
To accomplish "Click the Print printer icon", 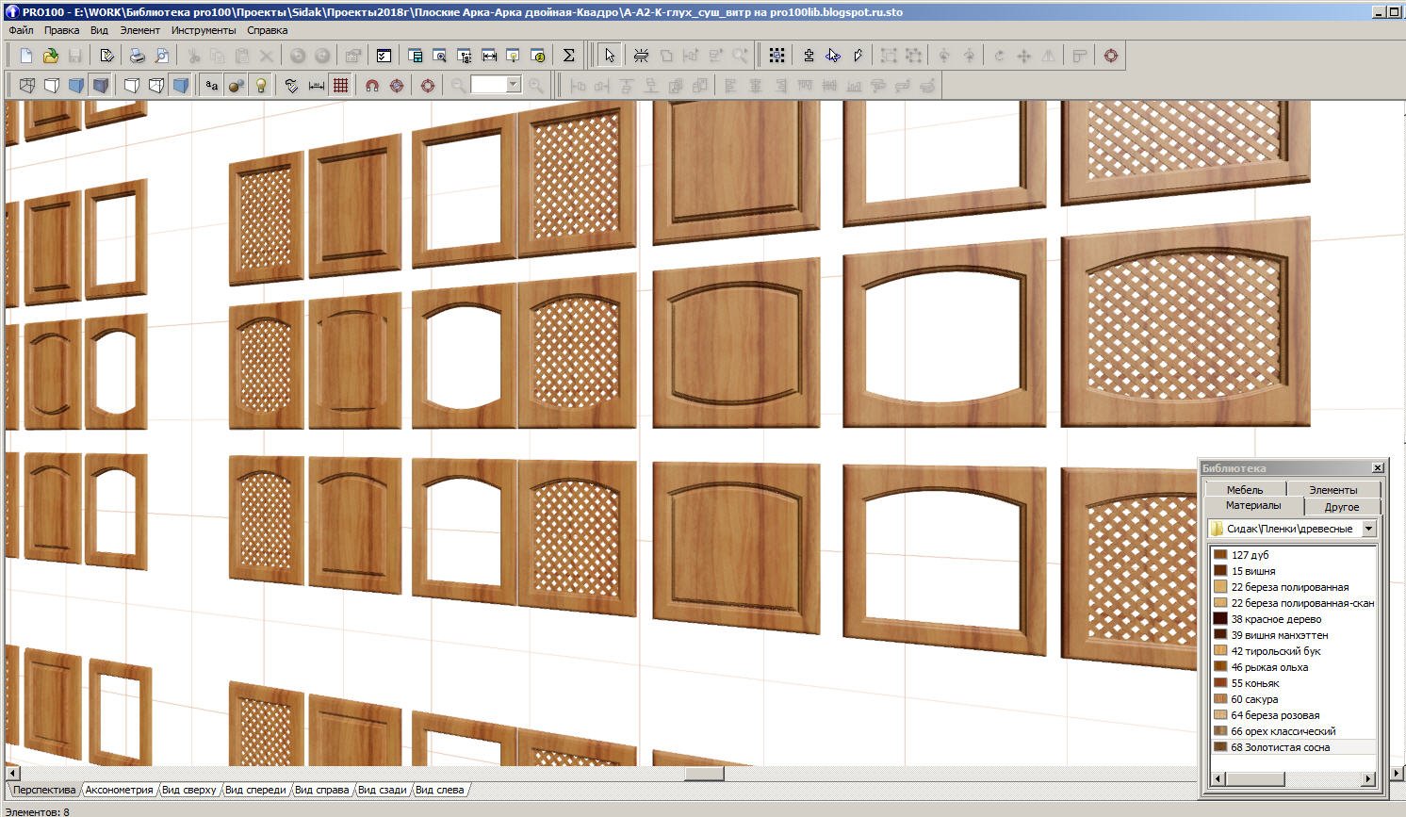I will pyautogui.click(x=138, y=56).
